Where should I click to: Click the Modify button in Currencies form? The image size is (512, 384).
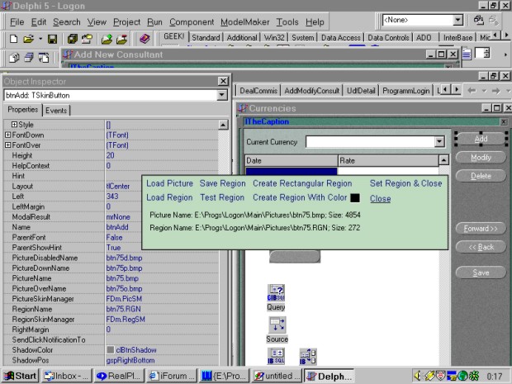click(481, 158)
